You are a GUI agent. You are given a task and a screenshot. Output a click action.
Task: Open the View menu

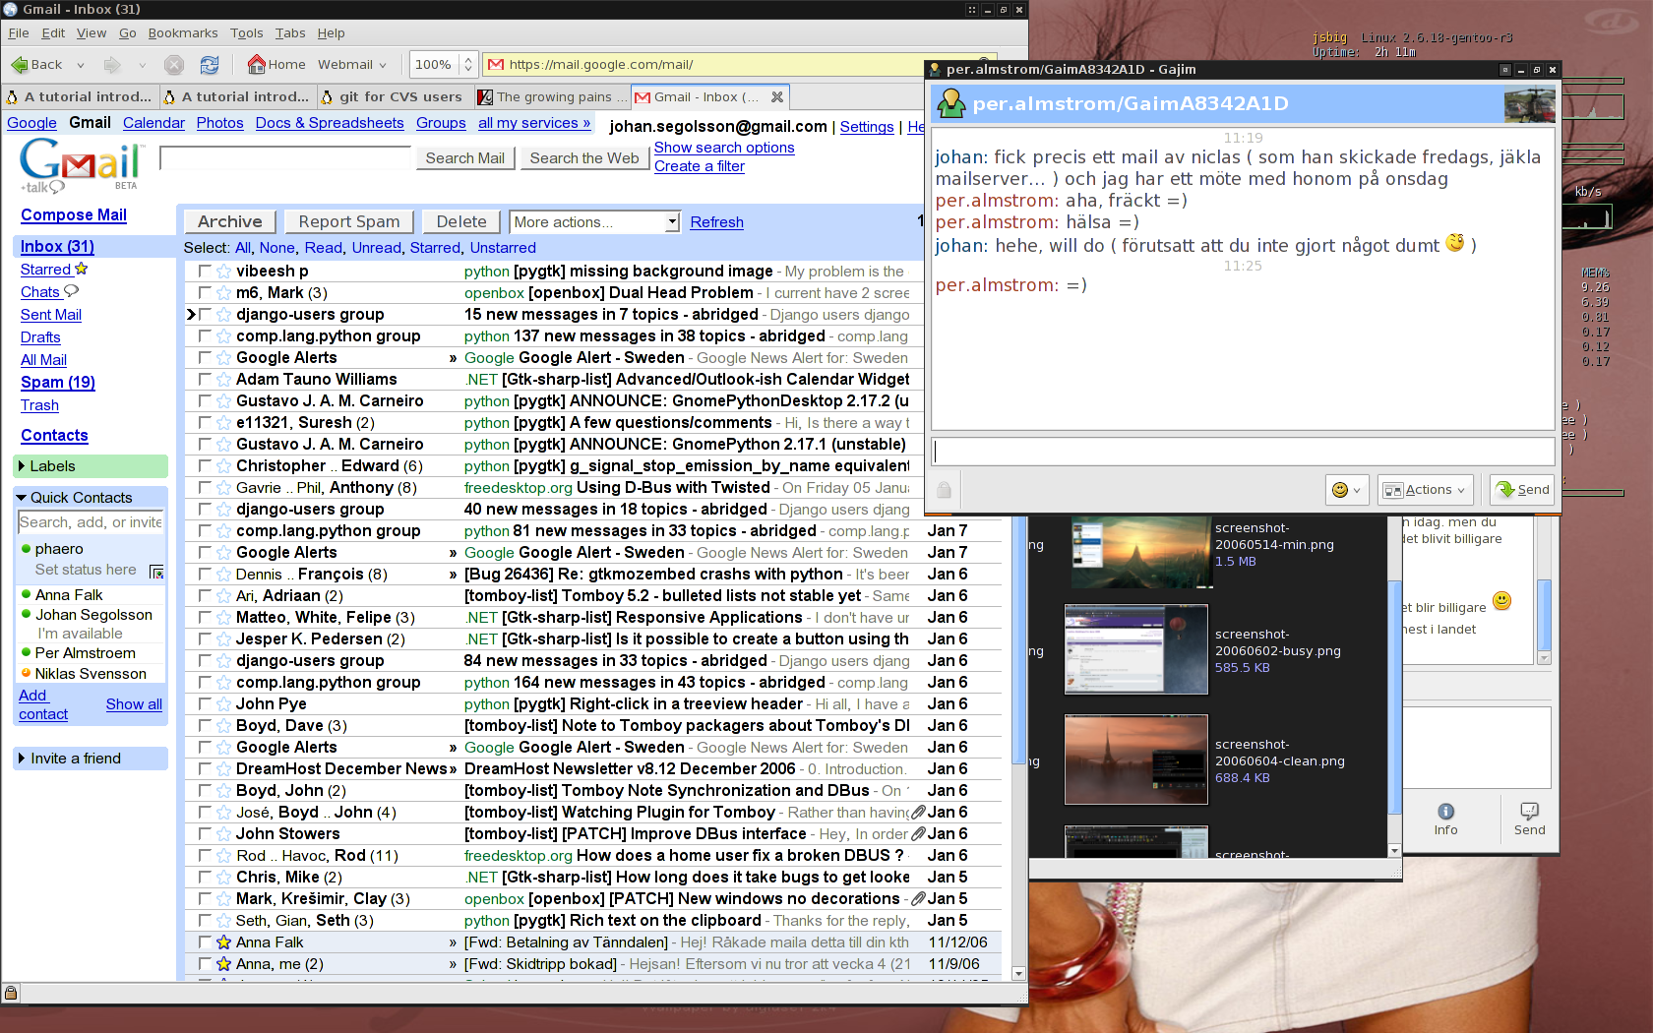[92, 33]
